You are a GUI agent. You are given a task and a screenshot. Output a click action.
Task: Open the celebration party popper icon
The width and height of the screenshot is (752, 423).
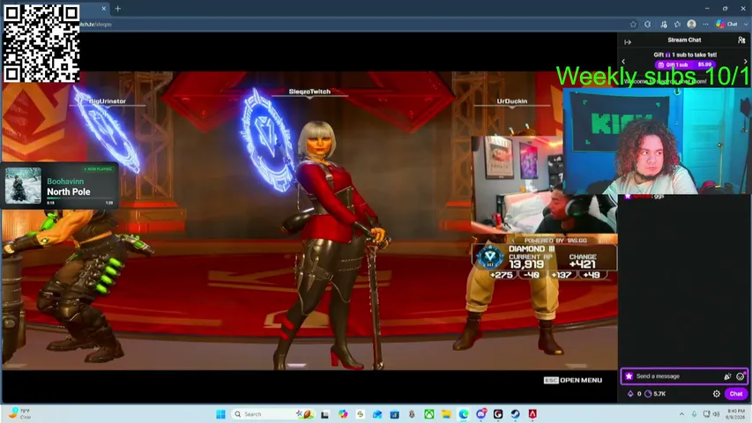tap(727, 376)
